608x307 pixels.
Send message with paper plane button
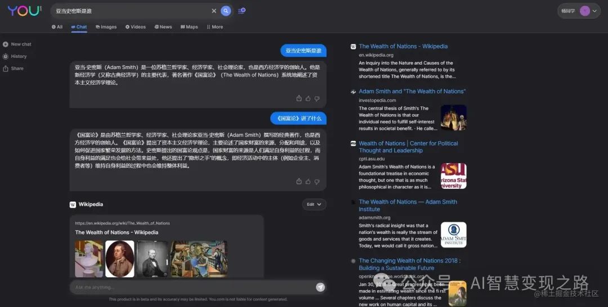[320, 287]
